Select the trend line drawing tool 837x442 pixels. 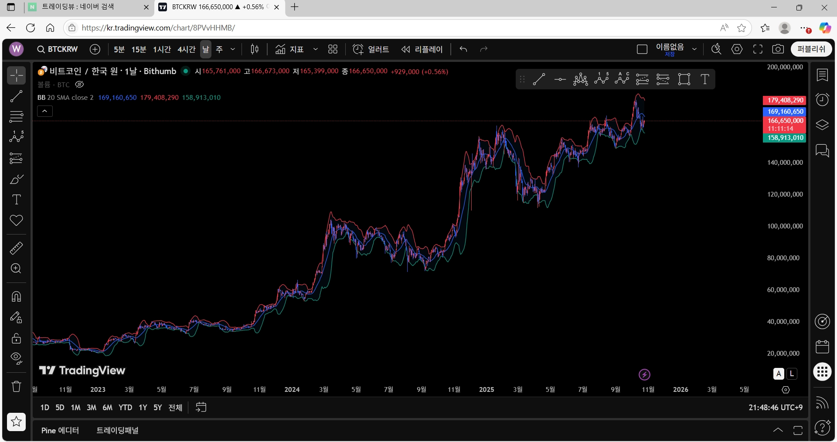(16, 96)
